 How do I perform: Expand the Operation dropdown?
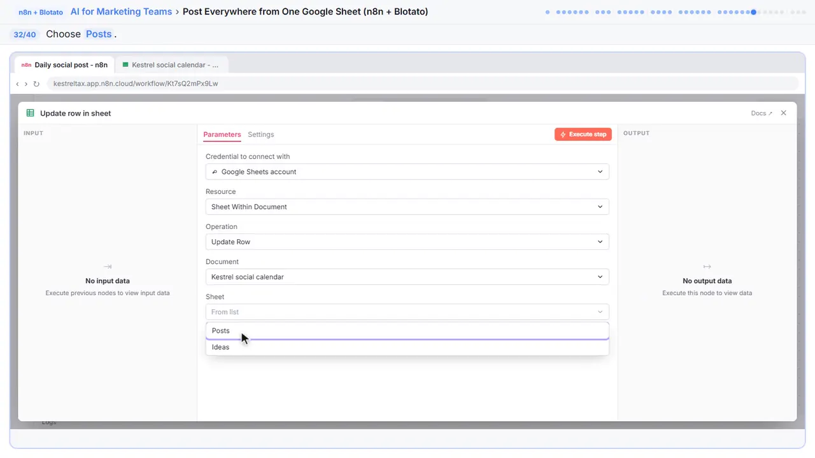pyautogui.click(x=407, y=242)
